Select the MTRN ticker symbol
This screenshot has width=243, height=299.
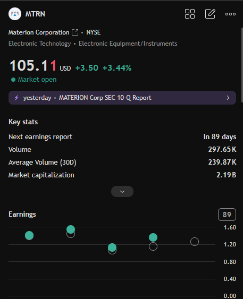pos(35,14)
